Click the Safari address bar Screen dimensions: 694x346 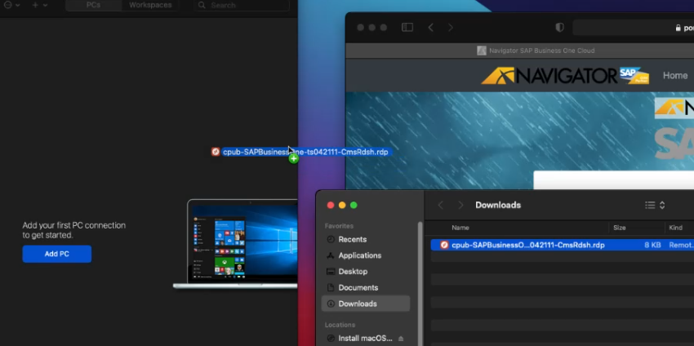pos(633,28)
